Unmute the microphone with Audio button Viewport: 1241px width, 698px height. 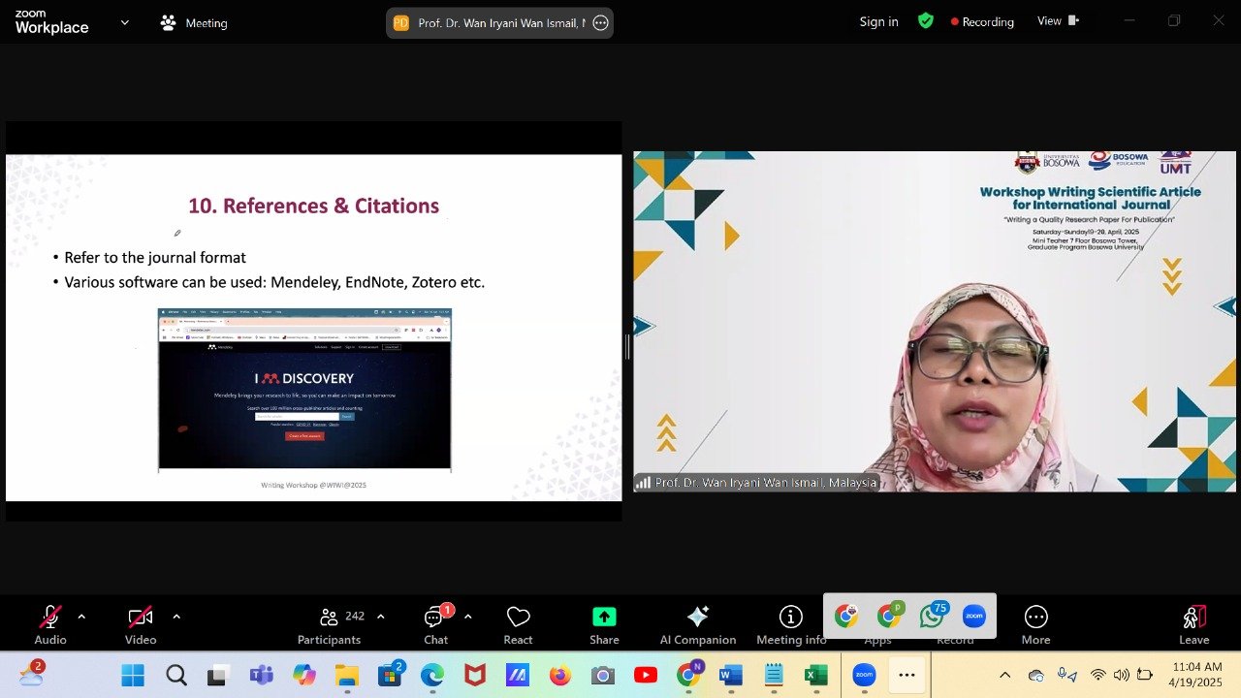click(50, 624)
